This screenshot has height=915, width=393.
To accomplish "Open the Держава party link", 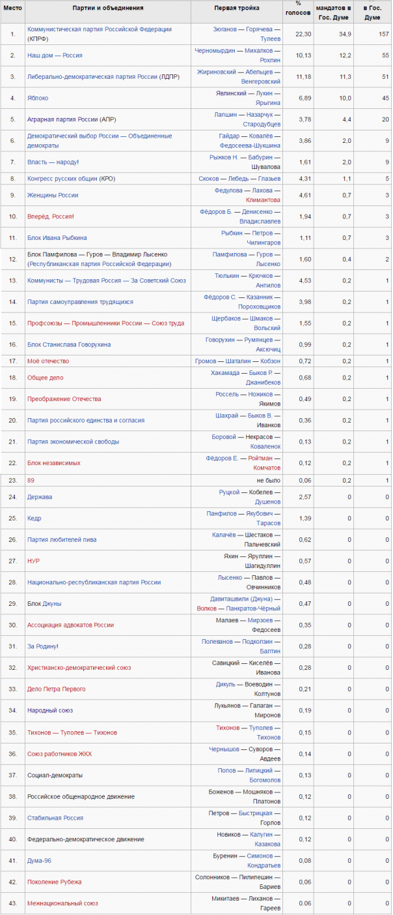I will click(40, 497).
